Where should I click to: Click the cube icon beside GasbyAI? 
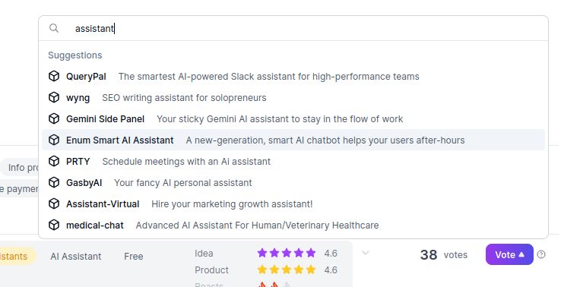tap(54, 182)
